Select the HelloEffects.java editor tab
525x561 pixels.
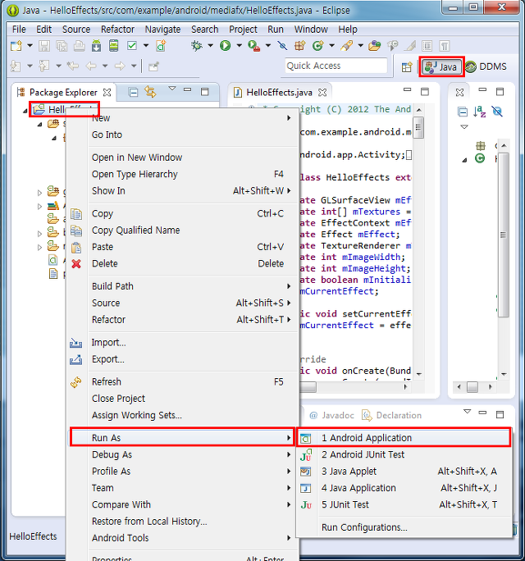[279, 93]
